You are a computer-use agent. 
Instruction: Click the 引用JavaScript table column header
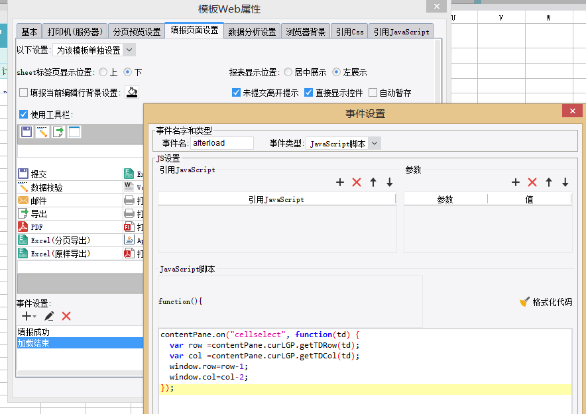pyautogui.click(x=276, y=199)
